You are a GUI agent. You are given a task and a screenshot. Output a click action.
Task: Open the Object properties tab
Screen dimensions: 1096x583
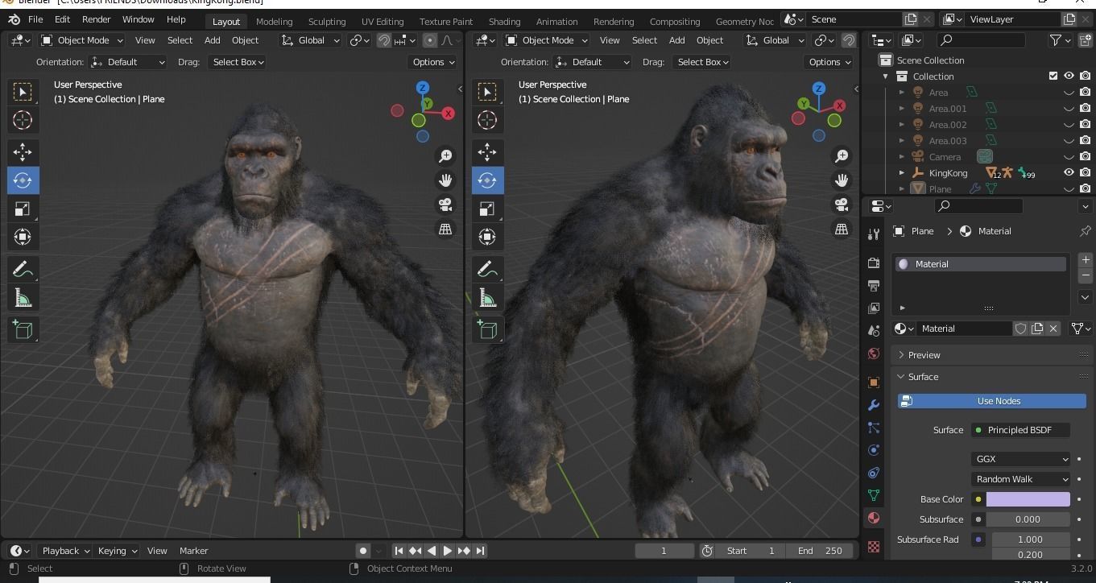[x=874, y=382]
